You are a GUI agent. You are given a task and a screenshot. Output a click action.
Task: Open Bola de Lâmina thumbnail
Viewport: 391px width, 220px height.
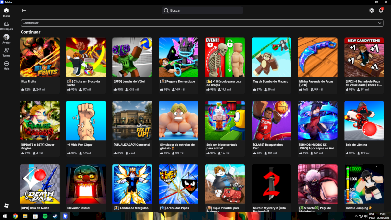click(364, 120)
